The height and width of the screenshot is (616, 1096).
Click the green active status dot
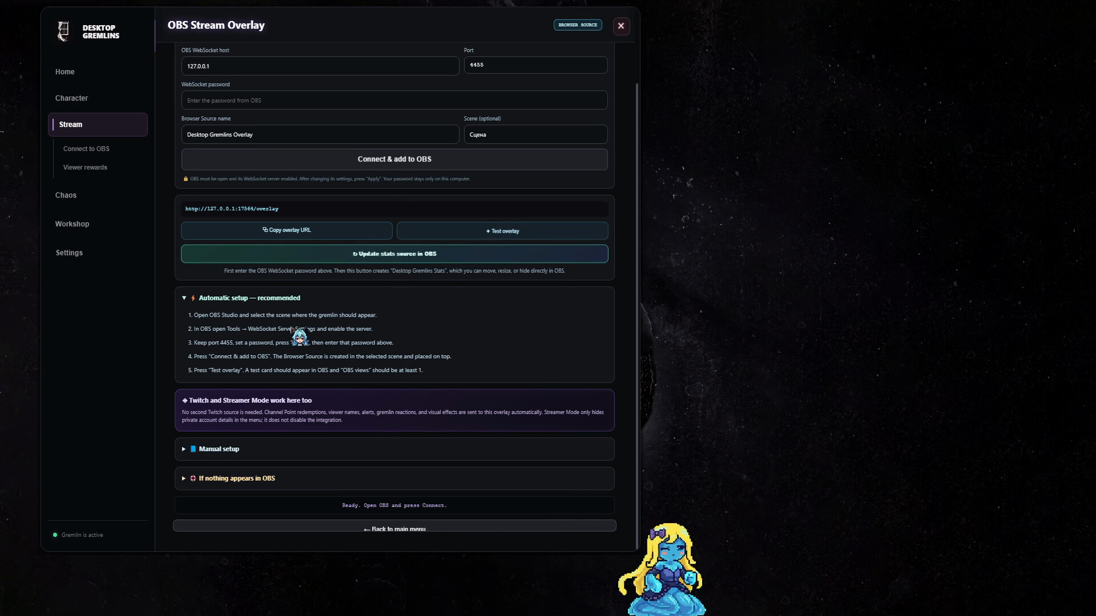[x=55, y=535]
